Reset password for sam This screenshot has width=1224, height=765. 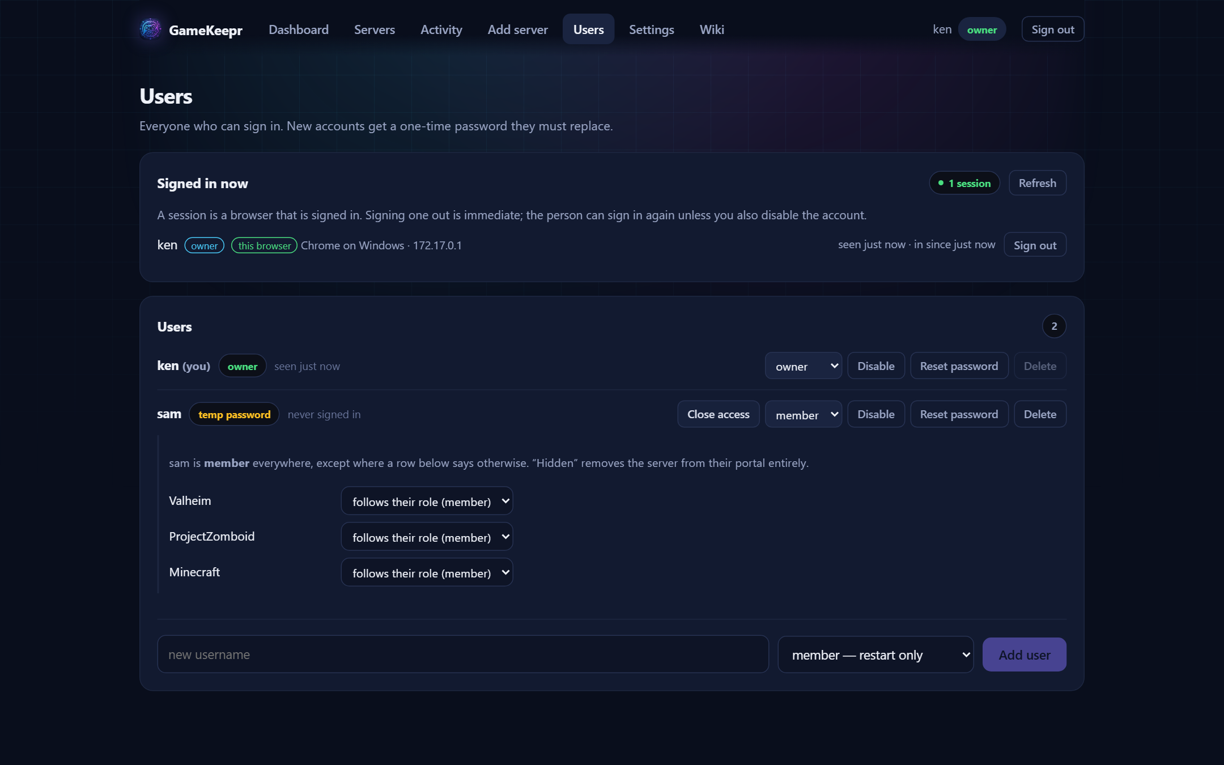click(959, 414)
